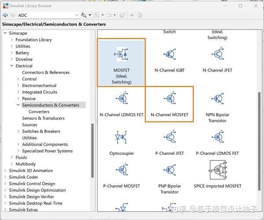Select the Optocoupler block icon

click(x=121, y=137)
